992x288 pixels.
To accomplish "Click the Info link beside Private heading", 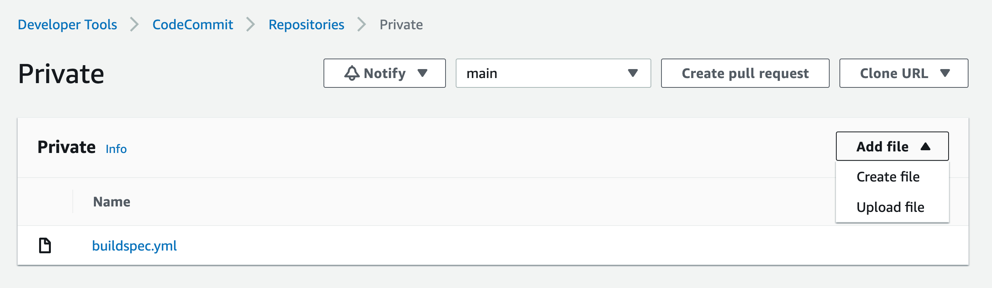I will (x=116, y=149).
